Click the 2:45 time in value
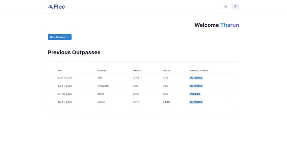 pos(166,78)
